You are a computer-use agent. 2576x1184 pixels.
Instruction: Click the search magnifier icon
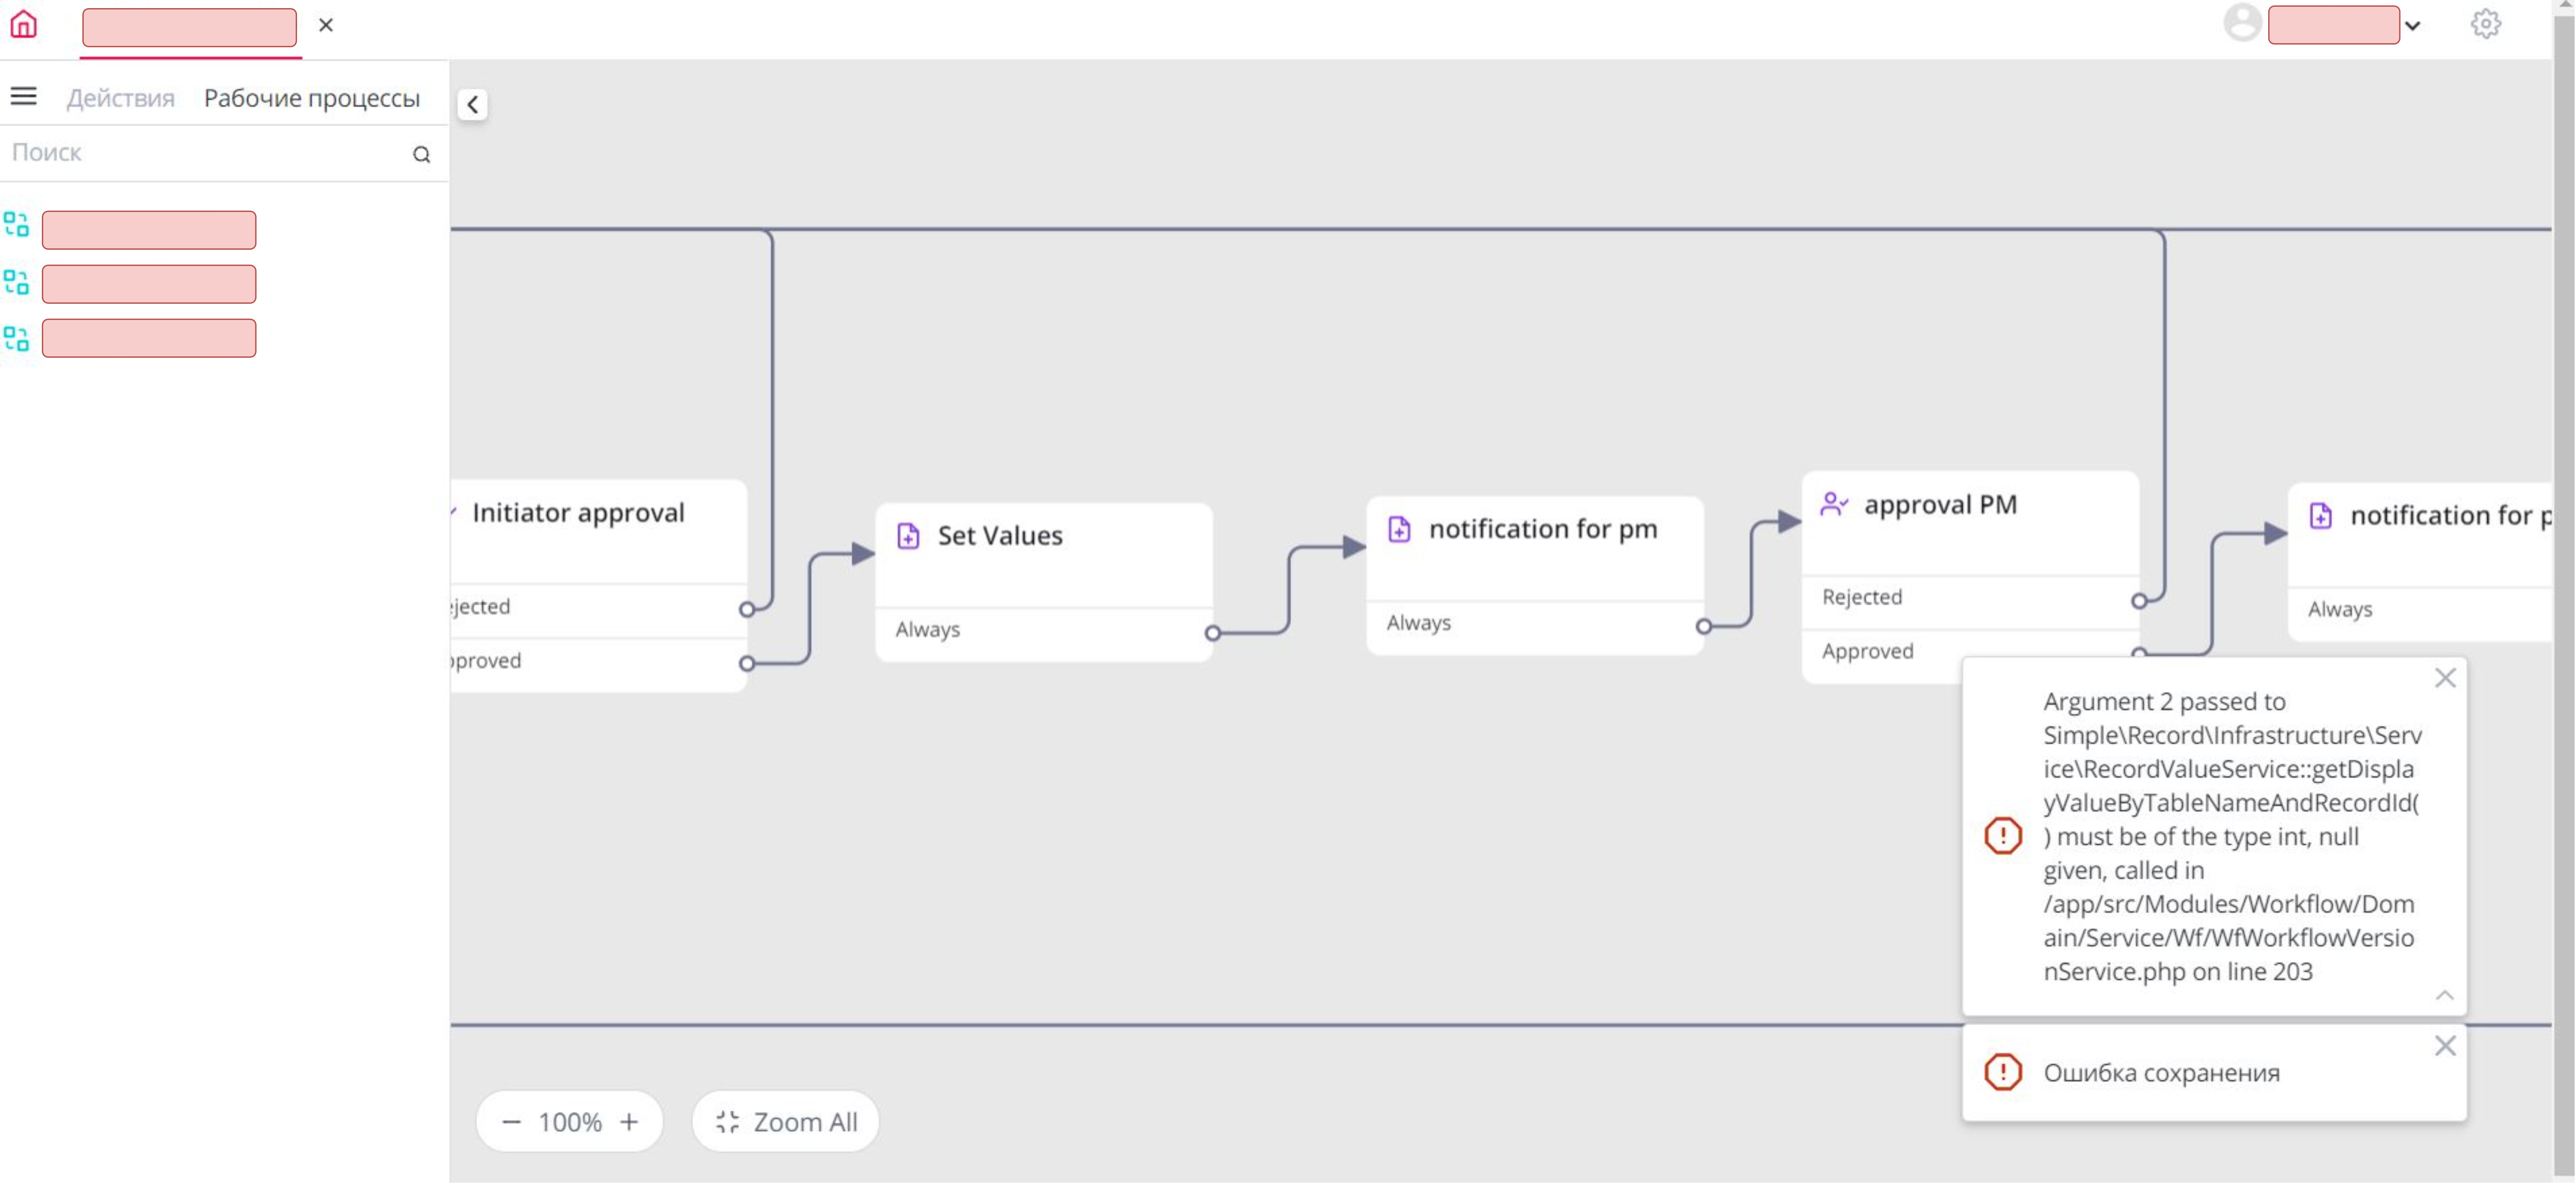point(421,154)
